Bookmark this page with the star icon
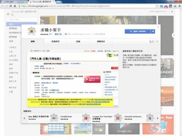 pyautogui.click(x=157, y=6)
